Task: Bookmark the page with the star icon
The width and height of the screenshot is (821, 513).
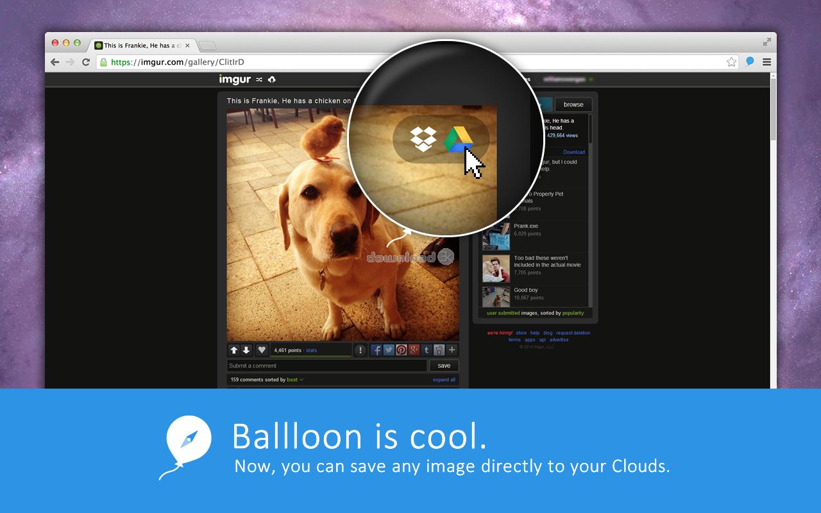Action: [x=731, y=62]
